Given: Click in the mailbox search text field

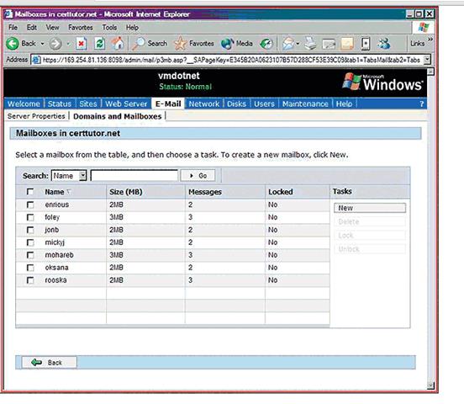Looking at the screenshot, I should [x=134, y=175].
